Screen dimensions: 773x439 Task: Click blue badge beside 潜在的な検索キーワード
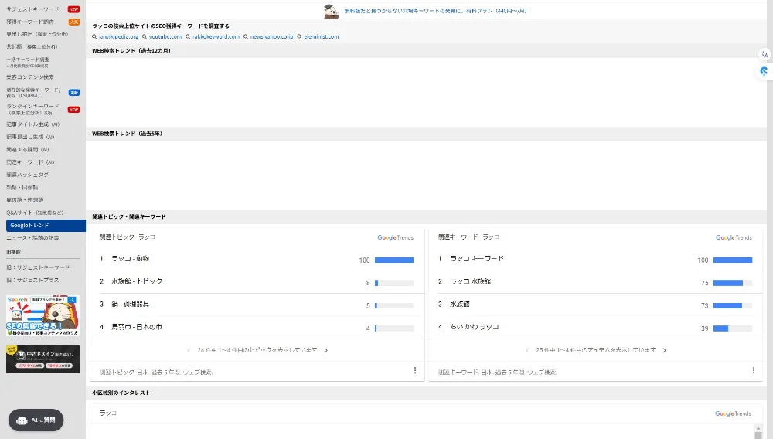tap(74, 93)
